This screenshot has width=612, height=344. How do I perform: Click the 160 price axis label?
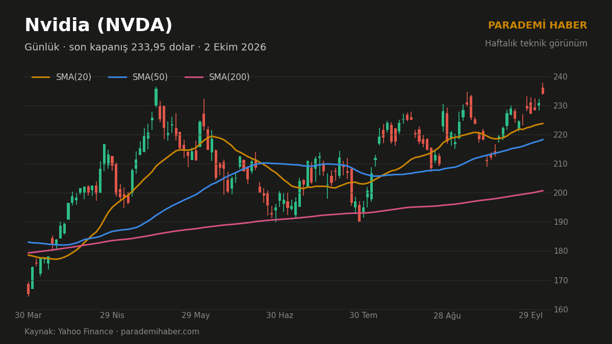560,309
